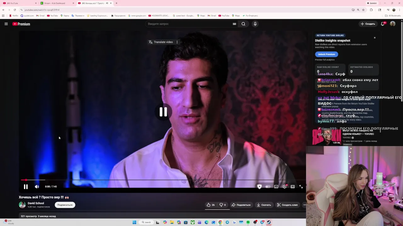Open the Перевести bookmark
The height and width of the screenshot is (226, 403).
coord(78,16)
